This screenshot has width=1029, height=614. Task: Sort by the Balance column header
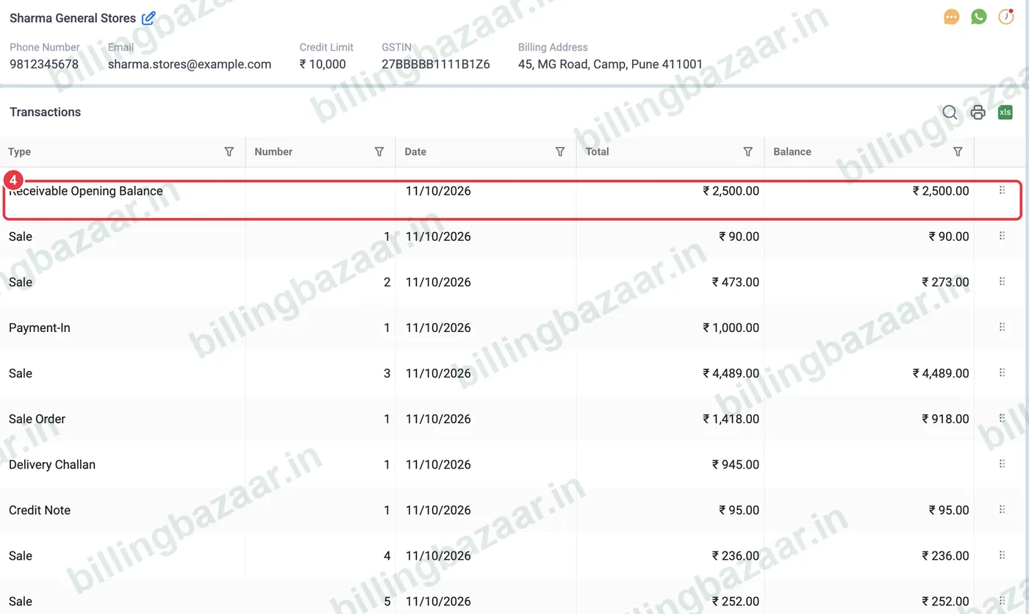click(792, 151)
